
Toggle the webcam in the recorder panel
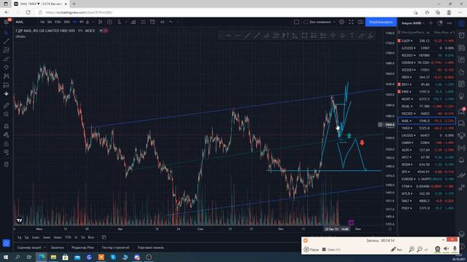(437, 249)
